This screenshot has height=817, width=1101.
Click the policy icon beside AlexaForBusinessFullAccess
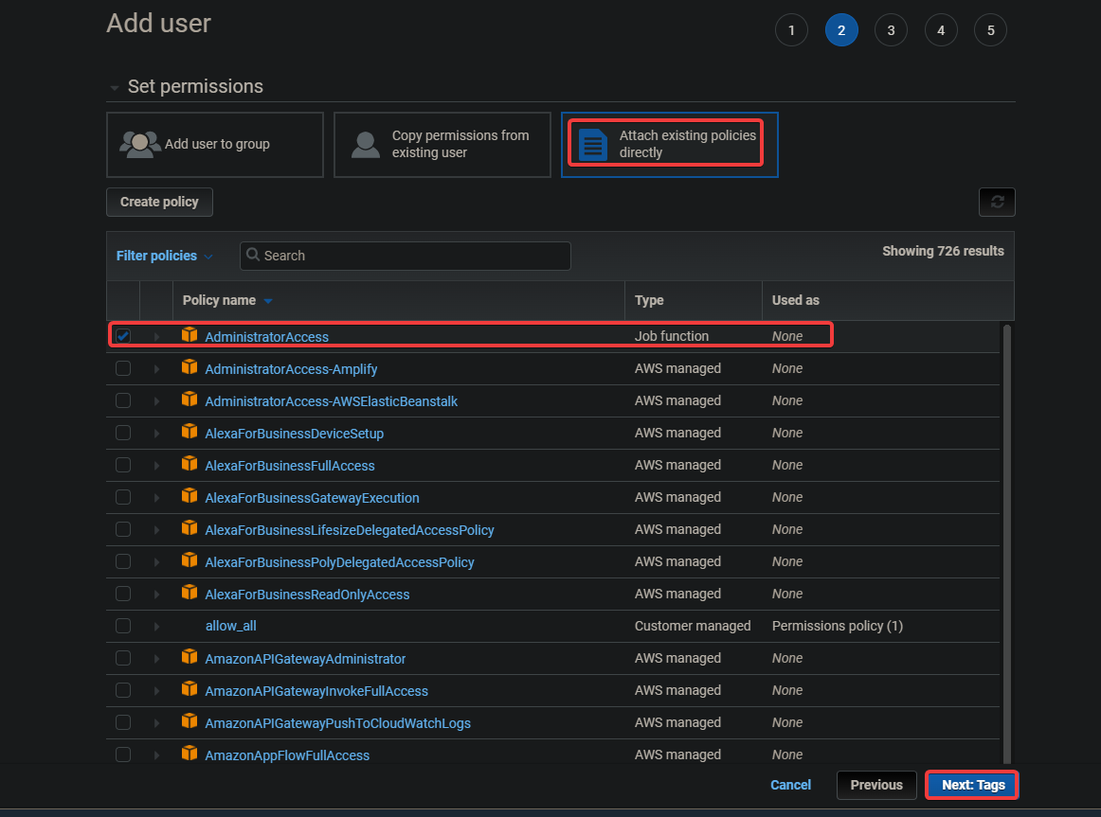click(189, 464)
